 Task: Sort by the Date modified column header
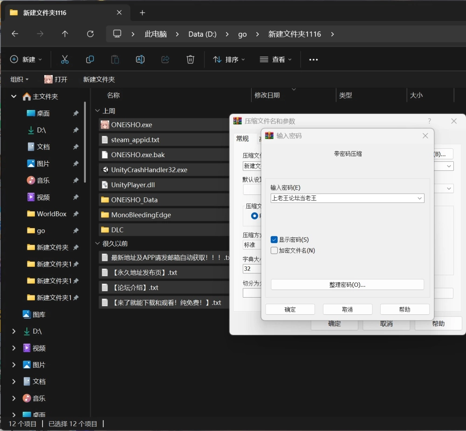[x=267, y=95]
